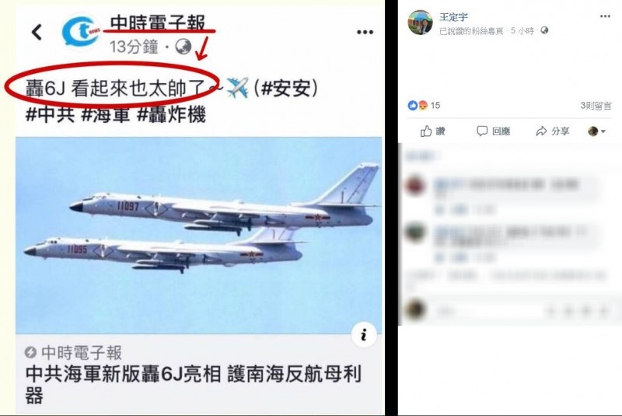Click the #海軍 hashtag
Image resolution: width=622 pixels, height=416 pixels.
click(x=106, y=115)
